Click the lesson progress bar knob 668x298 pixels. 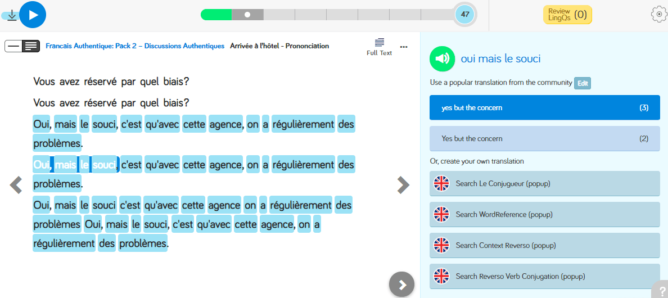247,15
